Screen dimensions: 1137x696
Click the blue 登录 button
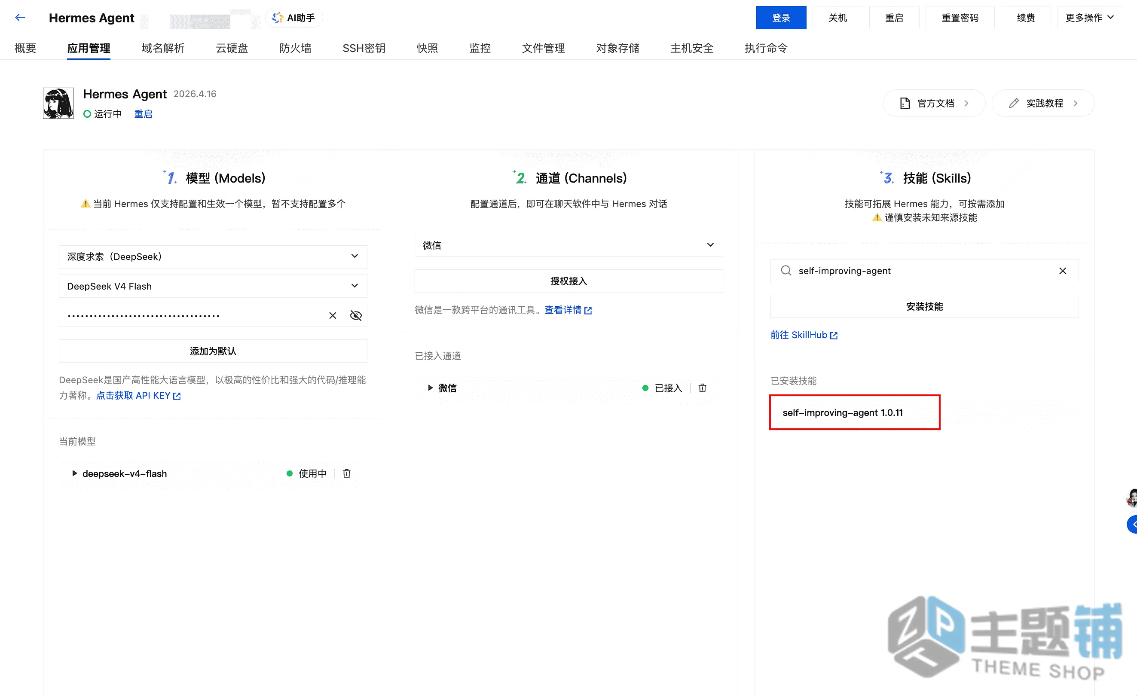coord(781,18)
